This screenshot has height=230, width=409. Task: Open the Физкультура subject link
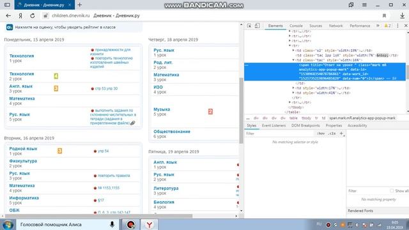(23, 161)
